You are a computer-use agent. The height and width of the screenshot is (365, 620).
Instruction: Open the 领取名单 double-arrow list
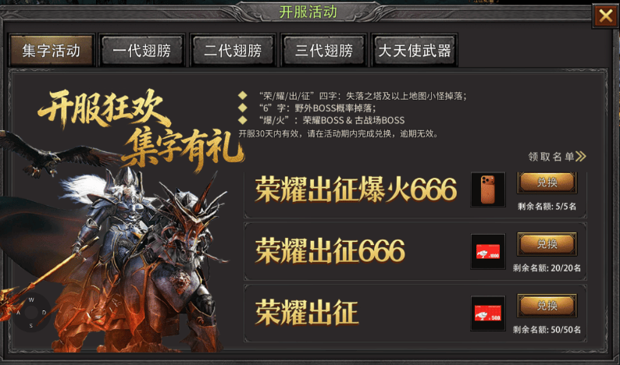point(557,157)
